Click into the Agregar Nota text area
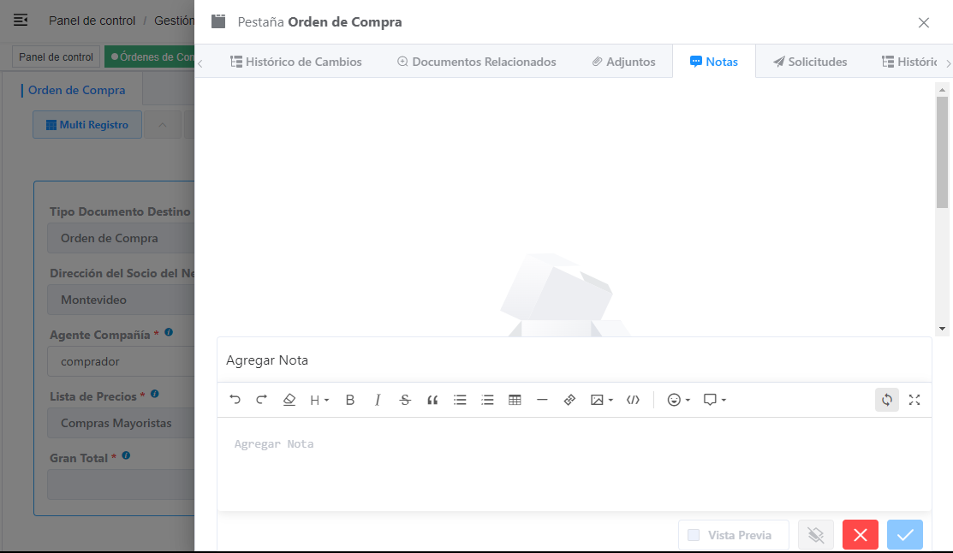This screenshot has width=953, height=553. coord(574,462)
